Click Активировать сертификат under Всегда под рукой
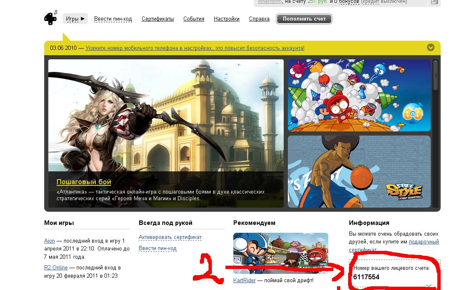This screenshot has height=290, width=458. (170, 237)
